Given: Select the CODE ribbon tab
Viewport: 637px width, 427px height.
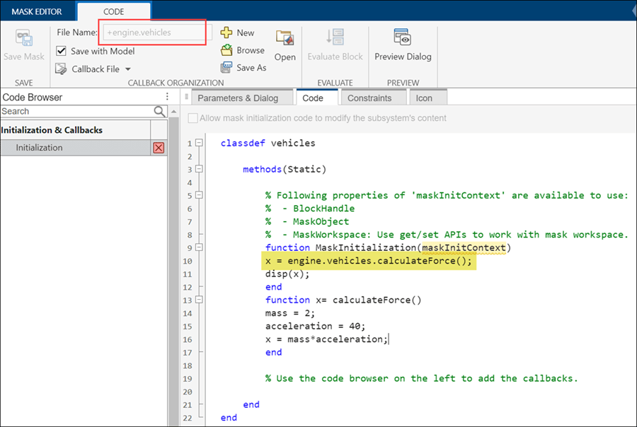Looking at the screenshot, I should click(x=114, y=12).
